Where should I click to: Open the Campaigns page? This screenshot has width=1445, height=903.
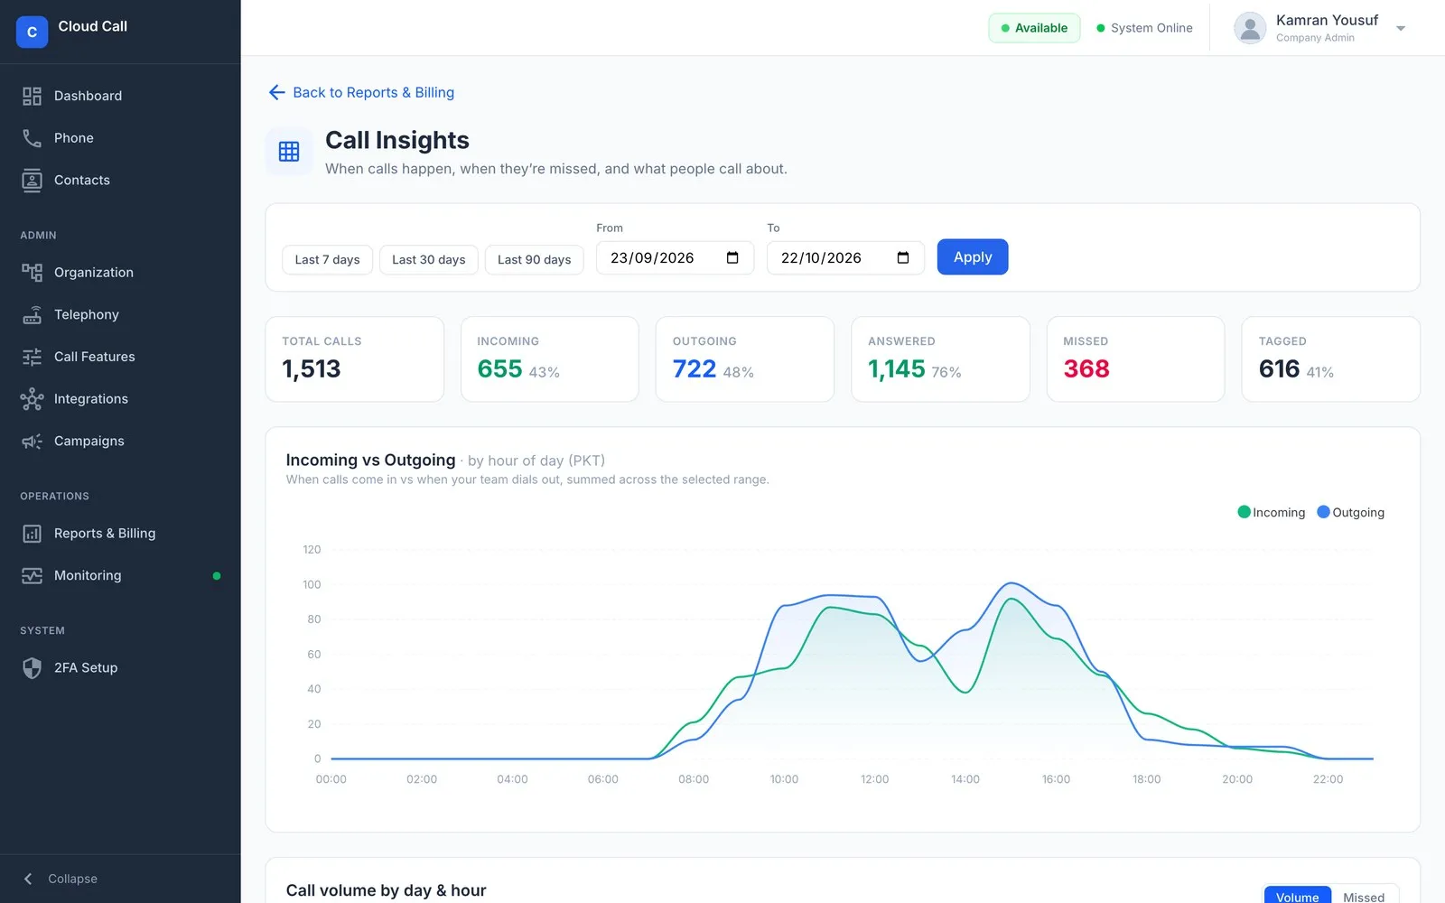click(120, 442)
